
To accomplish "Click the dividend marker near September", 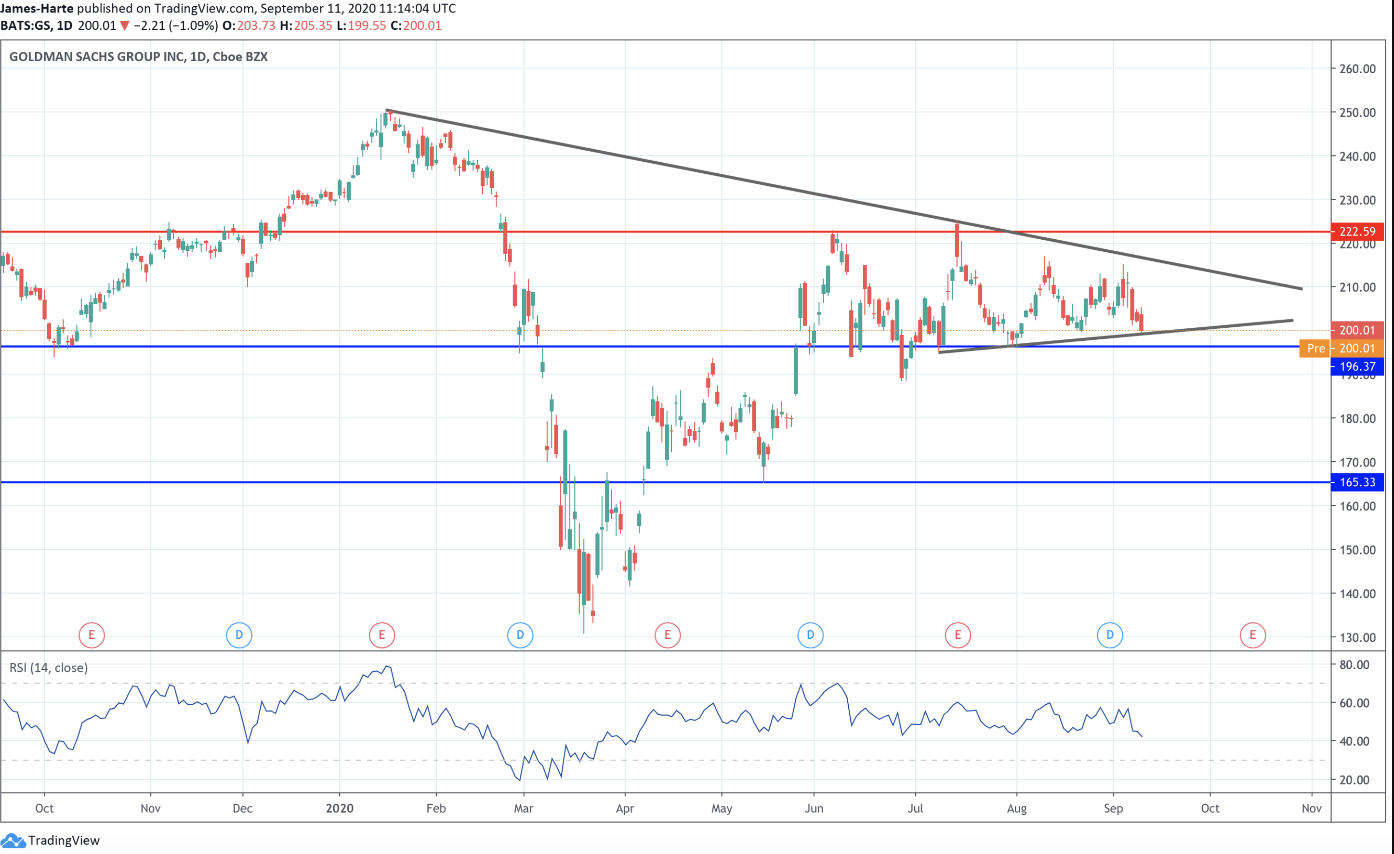I will coord(1110,634).
